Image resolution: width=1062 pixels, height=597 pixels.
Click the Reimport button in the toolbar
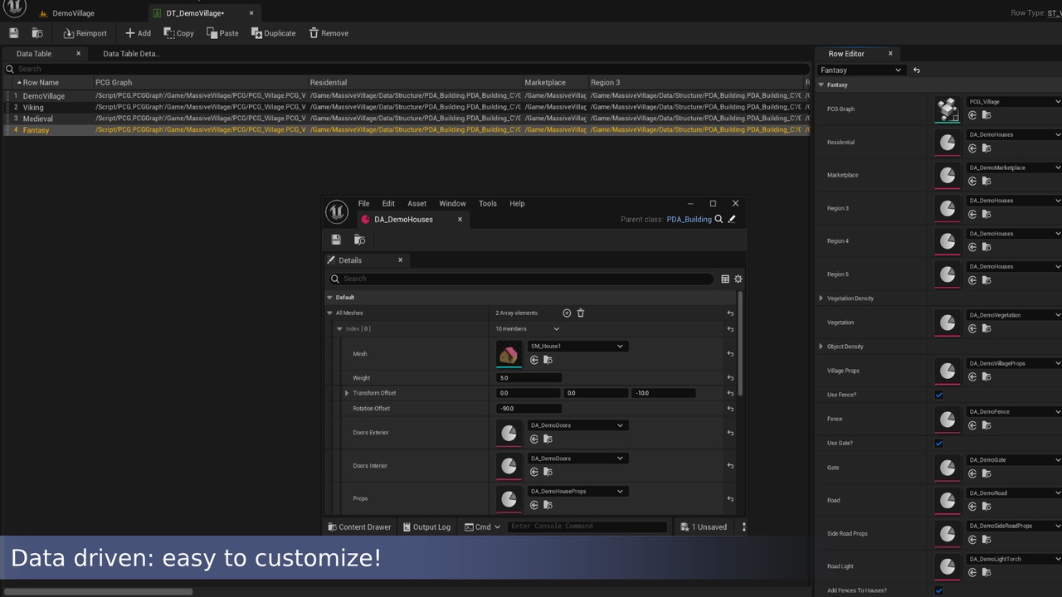[85, 33]
